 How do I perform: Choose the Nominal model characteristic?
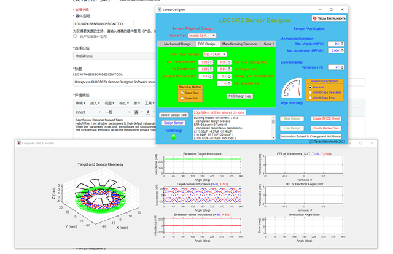click(310, 87)
